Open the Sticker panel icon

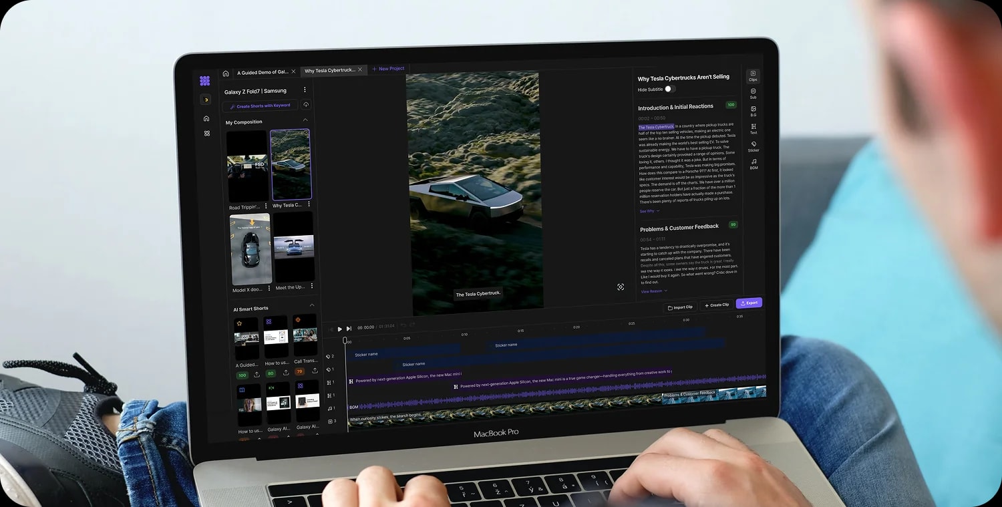754,146
